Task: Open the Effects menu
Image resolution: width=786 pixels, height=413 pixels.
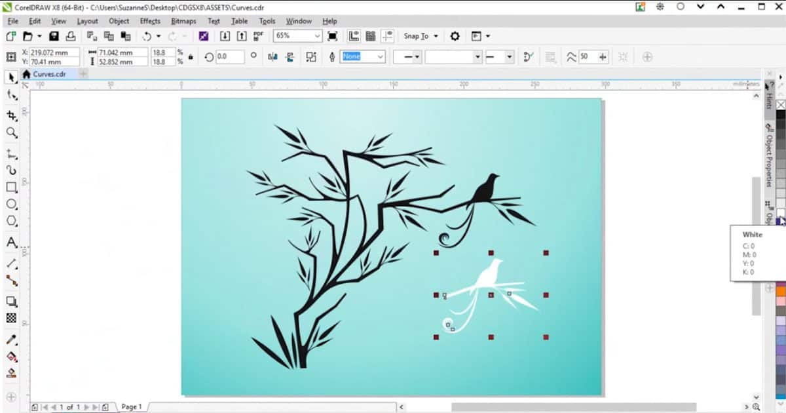Action: 150,21
